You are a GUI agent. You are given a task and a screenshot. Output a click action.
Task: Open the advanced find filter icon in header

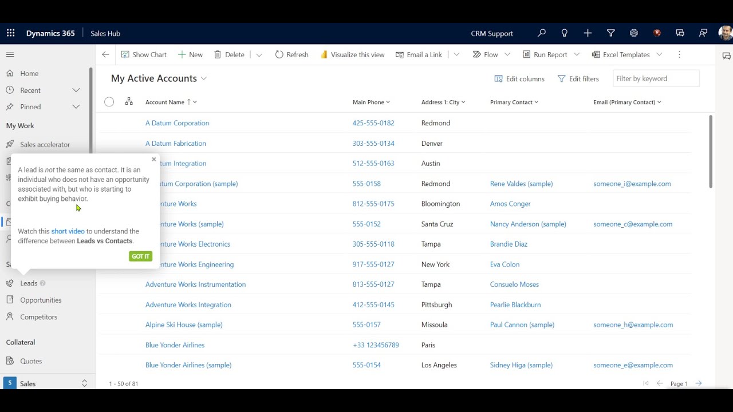pyautogui.click(x=610, y=33)
